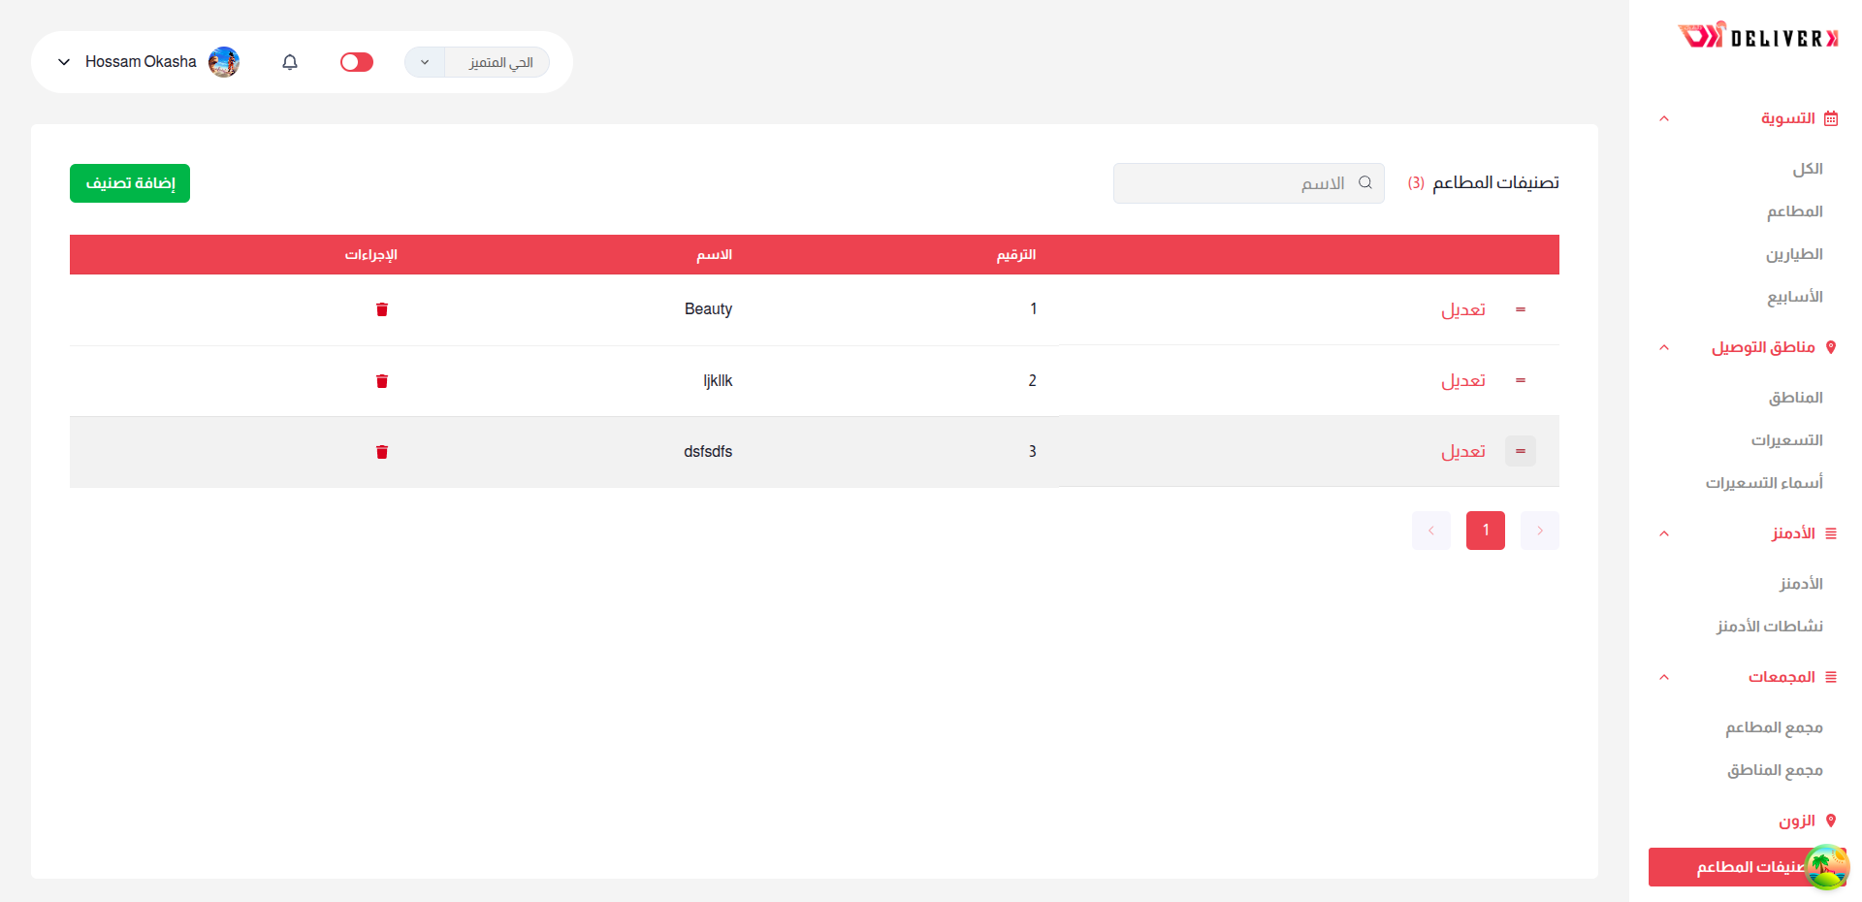Screen dimensions: 1862x902
Task: Click the drag handle on dsfsdfs row
Action: (x=1521, y=451)
